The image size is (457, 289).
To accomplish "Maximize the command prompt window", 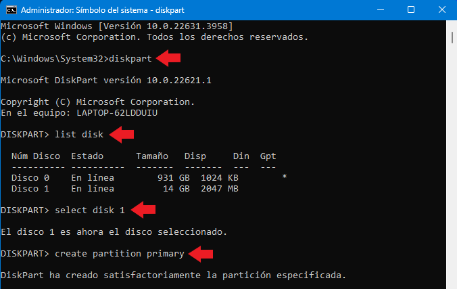I will tap(411, 10).
